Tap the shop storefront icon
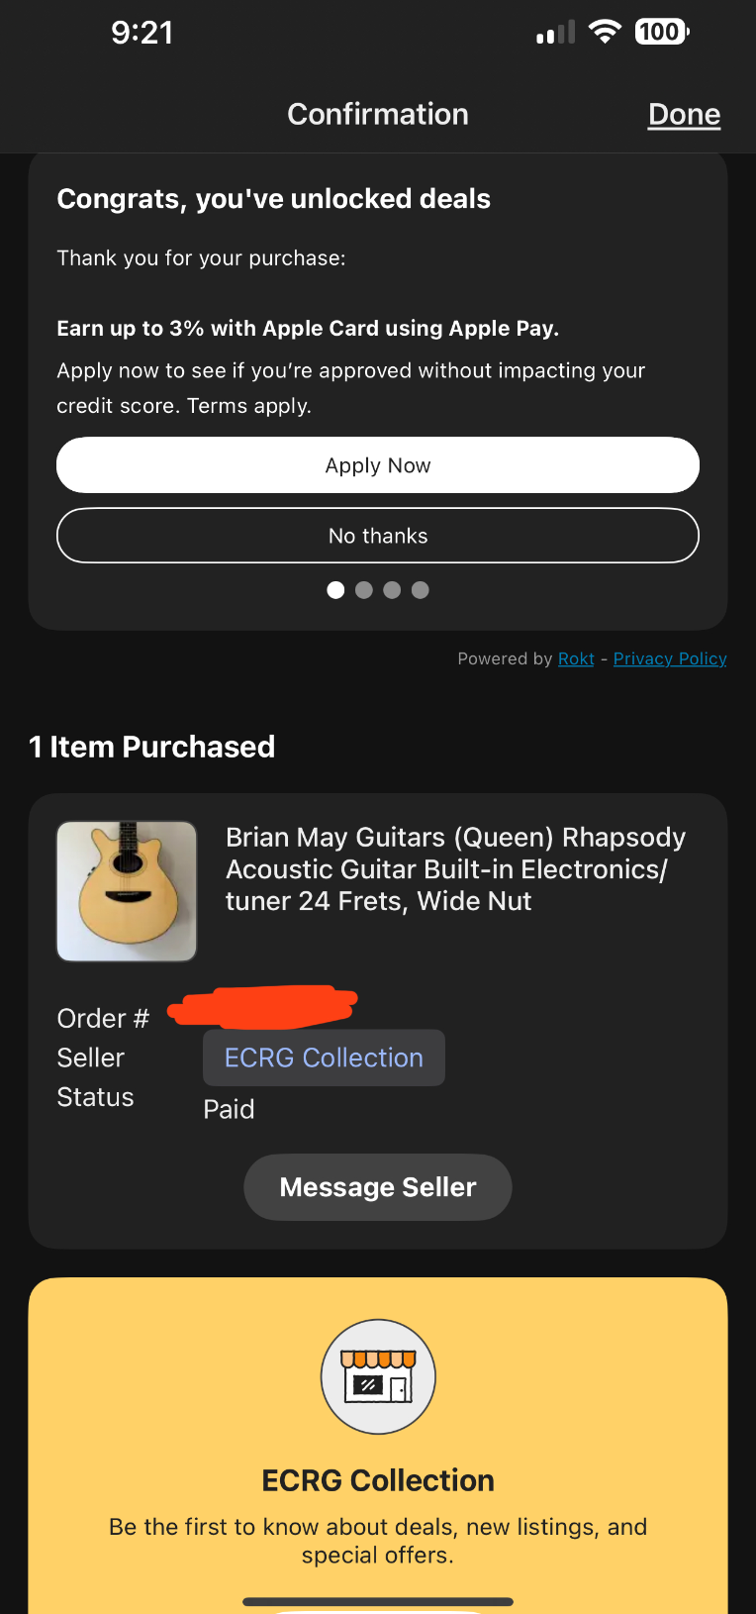This screenshot has height=1614, width=756. coord(378,1376)
